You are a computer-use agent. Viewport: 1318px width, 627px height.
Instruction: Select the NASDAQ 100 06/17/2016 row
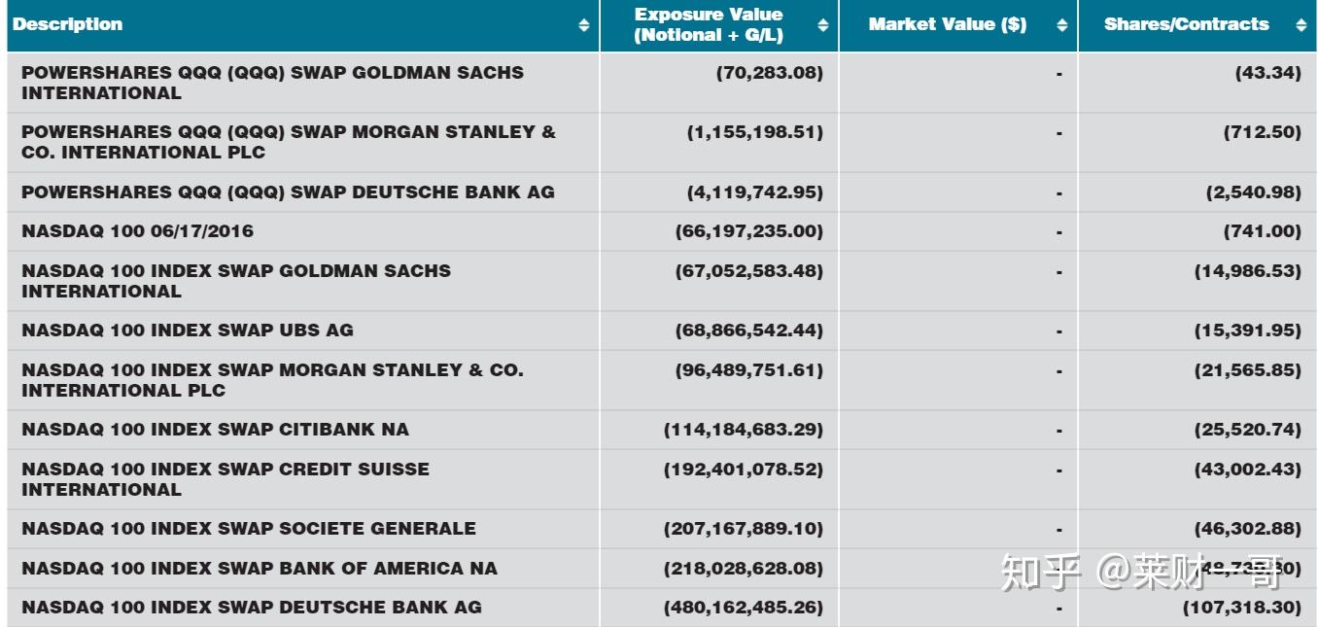137,231
